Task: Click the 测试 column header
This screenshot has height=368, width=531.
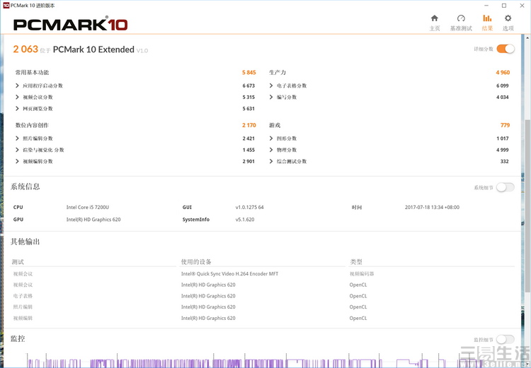Action: 18,262
